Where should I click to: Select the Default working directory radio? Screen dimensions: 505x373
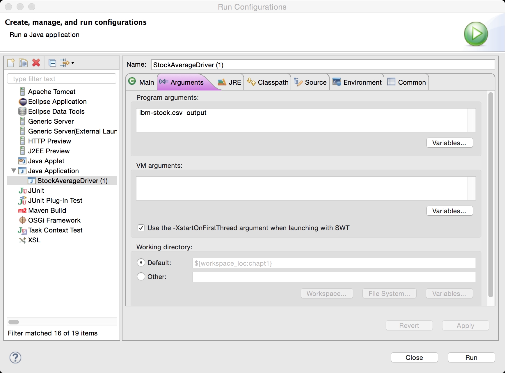[x=141, y=262]
